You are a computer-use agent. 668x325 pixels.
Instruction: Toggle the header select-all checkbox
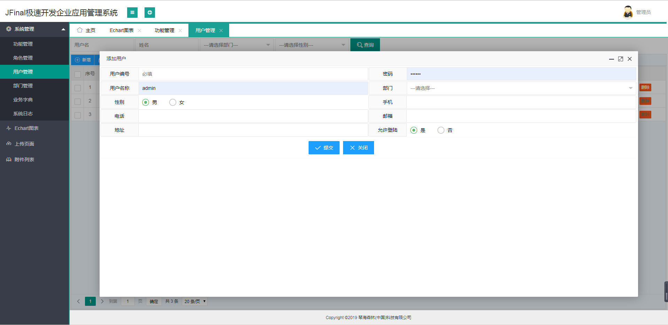78,74
